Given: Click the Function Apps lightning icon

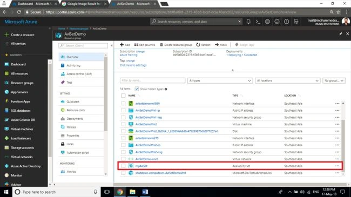Looking at the screenshot, I should coord(6,101).
